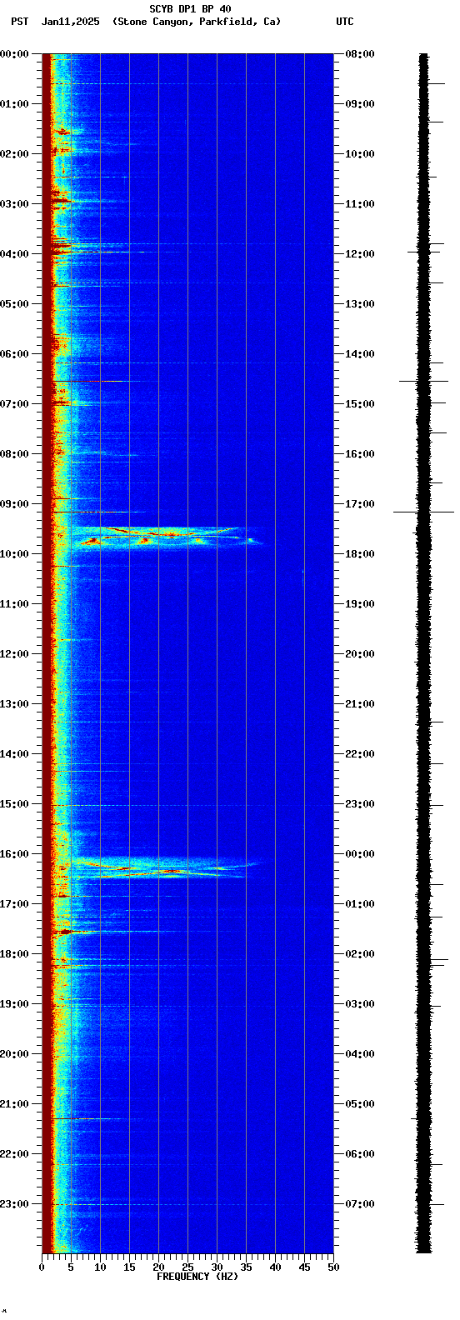
Task: Click the PST time label 06:00
Action: coord(14,354)
